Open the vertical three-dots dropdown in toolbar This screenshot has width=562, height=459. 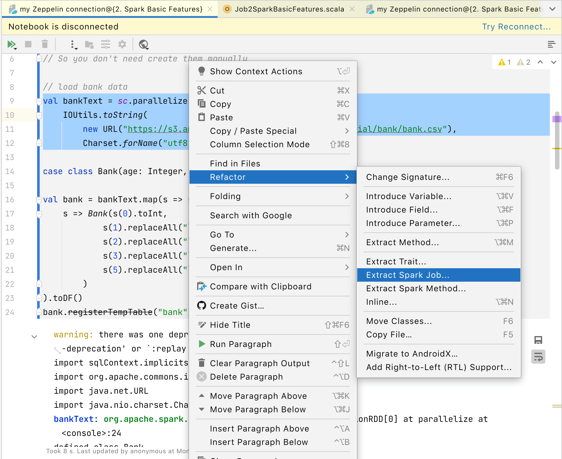pyautogui.click(x=73, y=44)
